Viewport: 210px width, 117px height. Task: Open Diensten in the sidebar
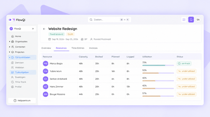19,63
